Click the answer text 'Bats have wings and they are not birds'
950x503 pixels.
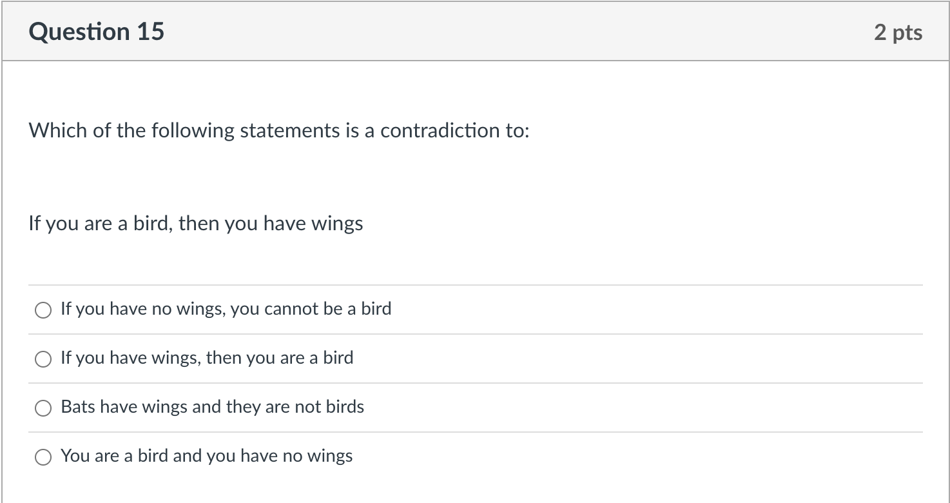point(212,407)
